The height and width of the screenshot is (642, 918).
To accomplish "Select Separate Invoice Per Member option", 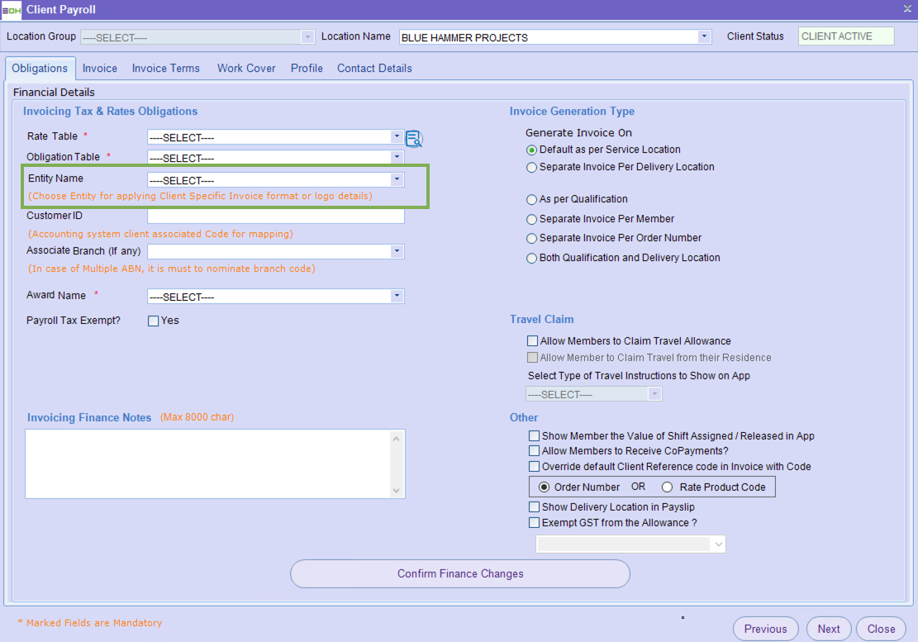I will (x=532, y=219).
